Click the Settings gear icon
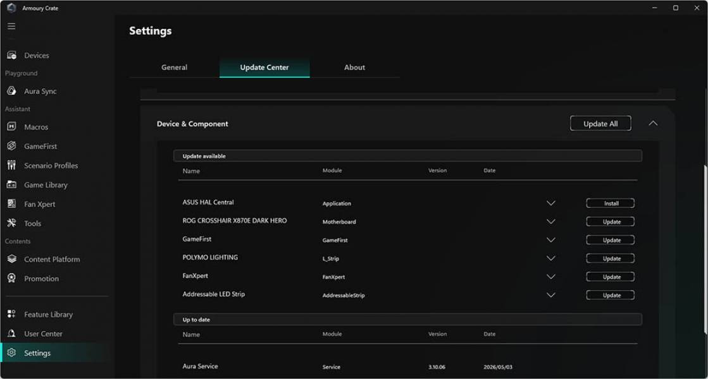The height and width of the screenshot is (379, 708). tap(12, 352)
